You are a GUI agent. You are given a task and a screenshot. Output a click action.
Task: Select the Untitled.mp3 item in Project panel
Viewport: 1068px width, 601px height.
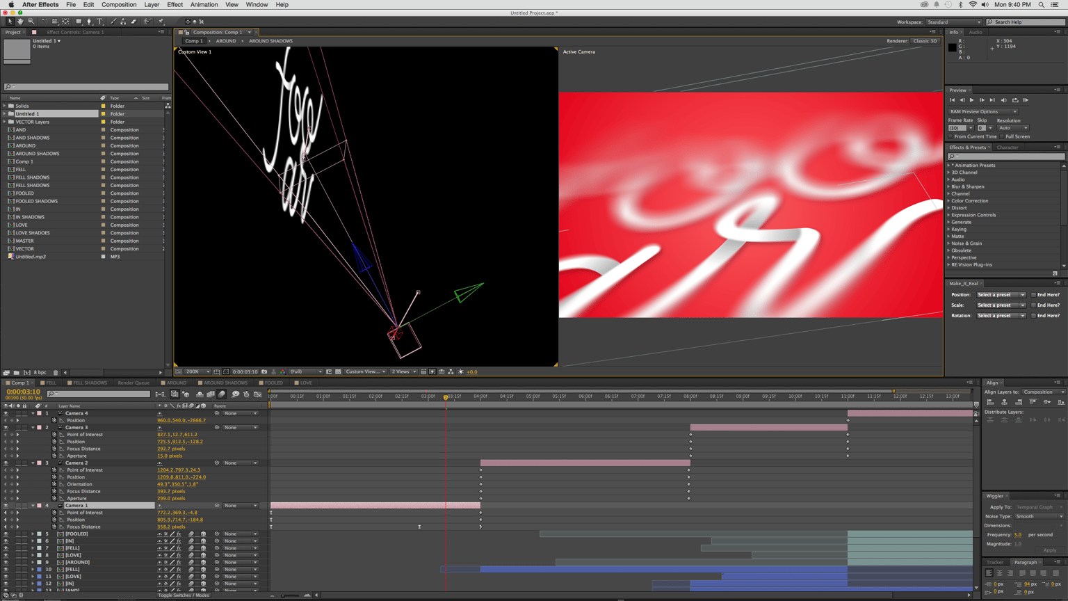[31, 257]
